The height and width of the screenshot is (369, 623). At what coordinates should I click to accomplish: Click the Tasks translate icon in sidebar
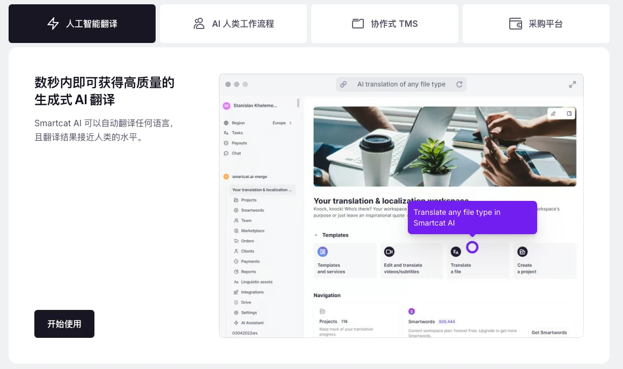coord(226,133)
